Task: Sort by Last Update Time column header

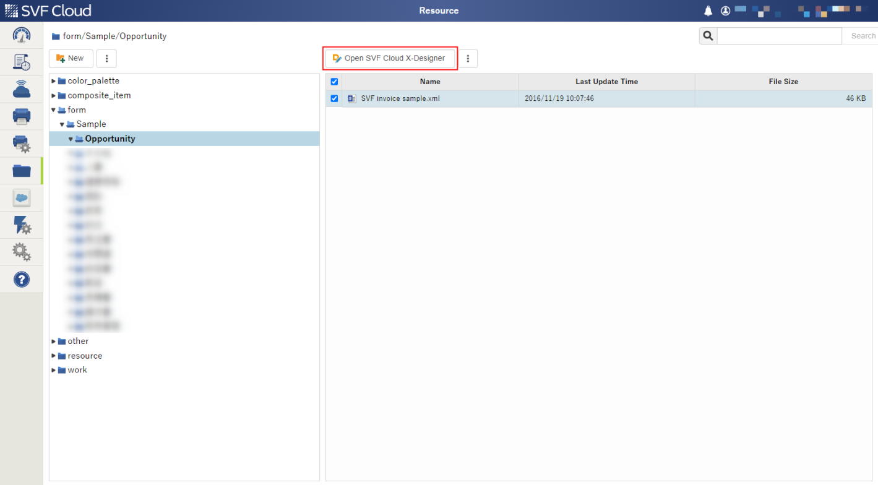Action: 606,82
